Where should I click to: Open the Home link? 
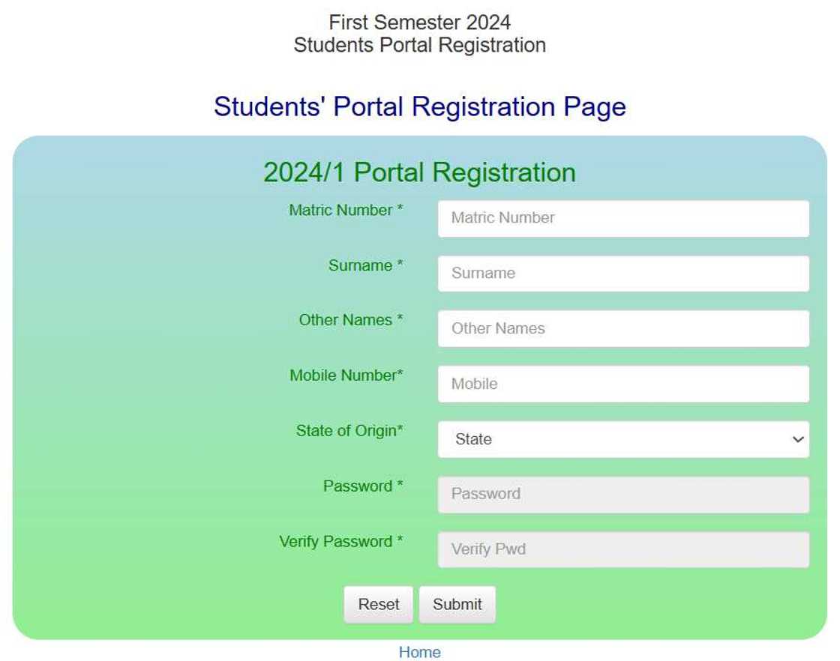(x=420, y=652)
